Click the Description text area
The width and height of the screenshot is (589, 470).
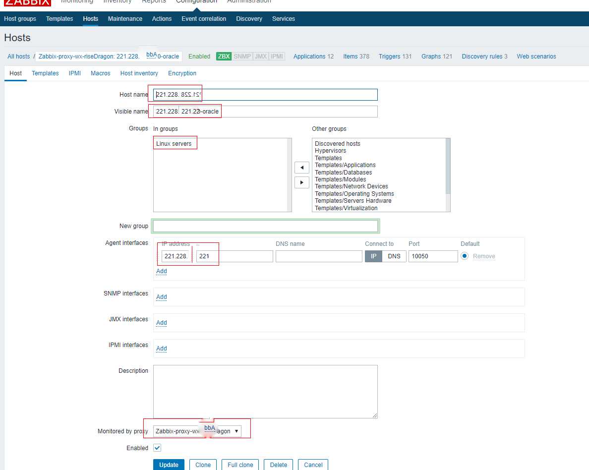[x=265, y=392]
